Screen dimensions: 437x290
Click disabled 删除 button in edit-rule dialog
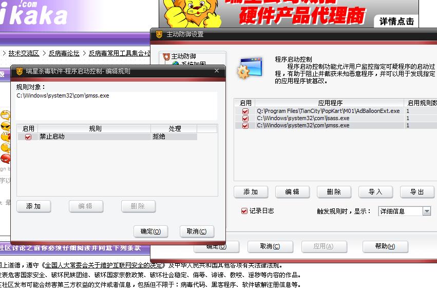coord(138,206)
